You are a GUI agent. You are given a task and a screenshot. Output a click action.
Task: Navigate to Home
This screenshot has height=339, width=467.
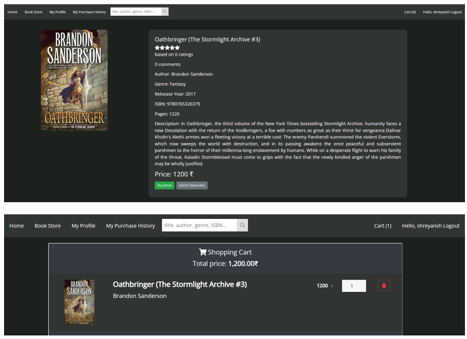click(x=12, y=11)
